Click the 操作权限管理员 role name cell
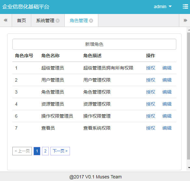Image resolution: width=190 pixels, height=181 pixels. [57, 116]
